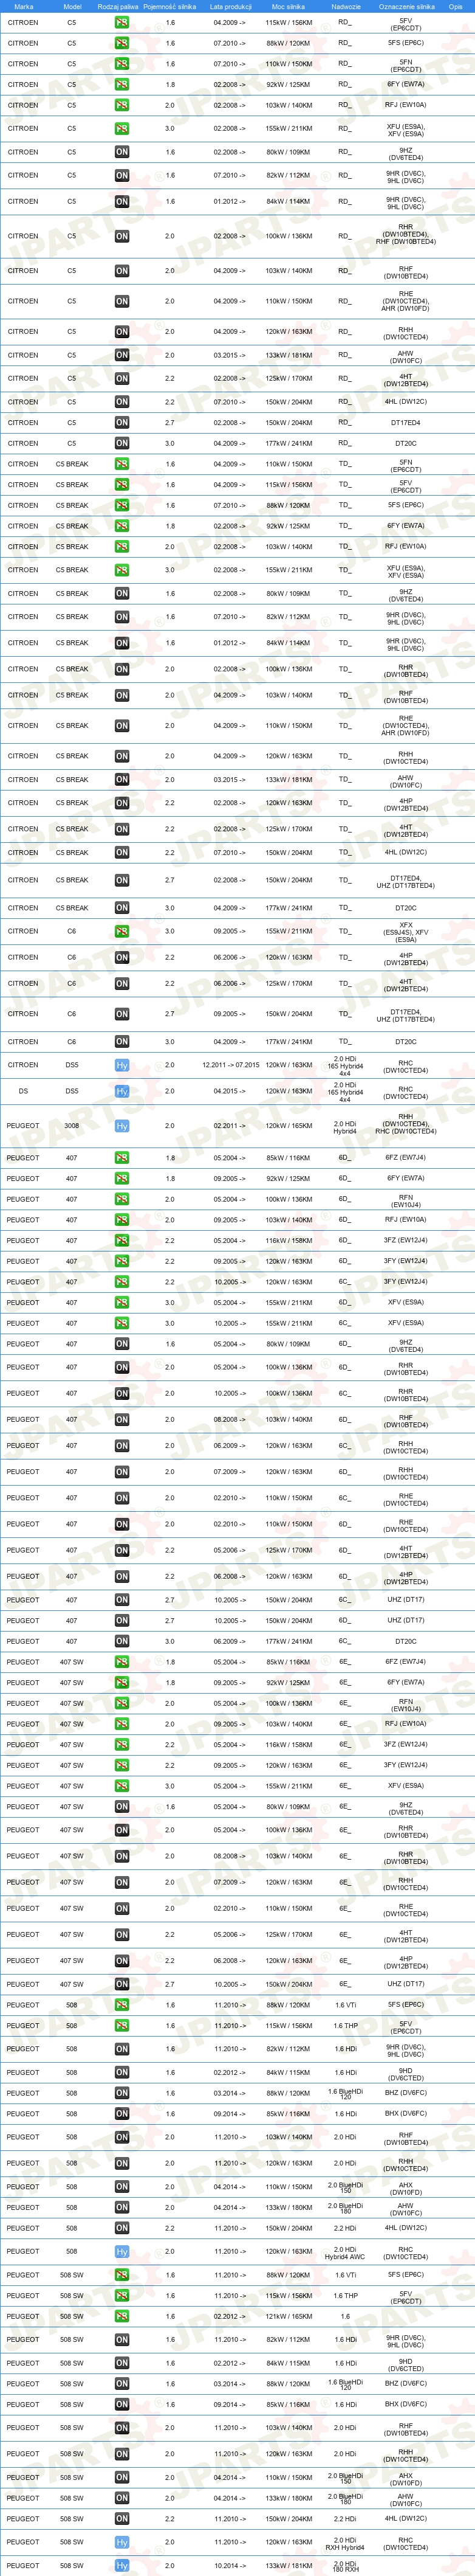Click petrol icon in C5 RD_ 1.8 6FY row
The image size is (475, 2576).
coord(121,85)
